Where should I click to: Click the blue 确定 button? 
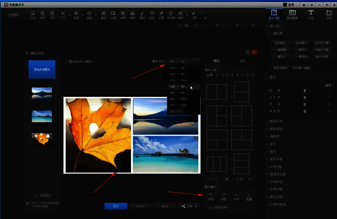tap(115, 206)
